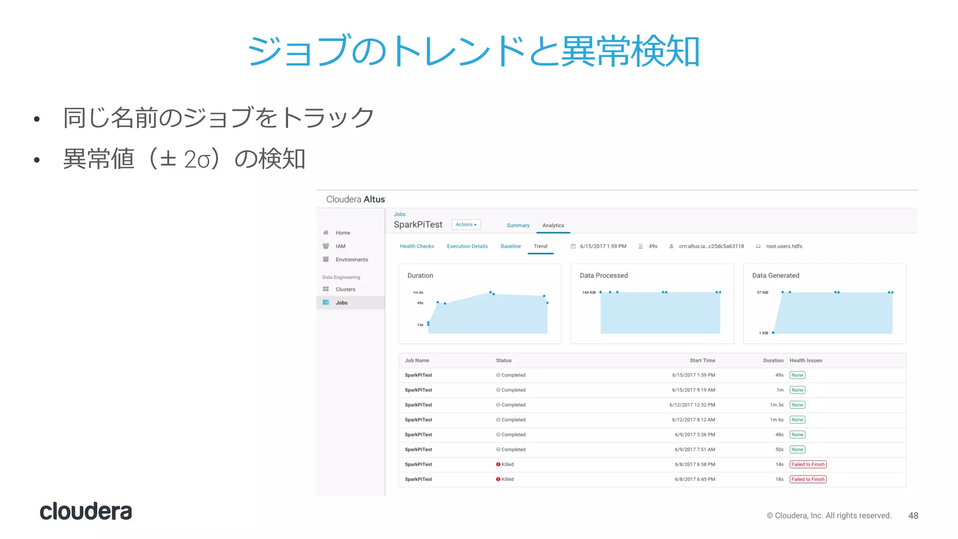
Task: Open Clusters in the sidebar
Action: click(345, 289)
